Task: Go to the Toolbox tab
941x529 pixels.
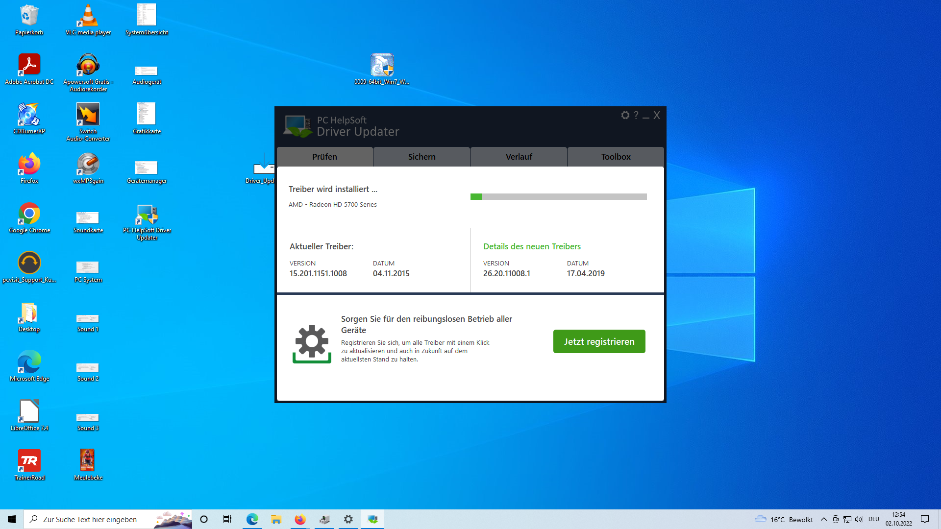Action: coord(616,157)
